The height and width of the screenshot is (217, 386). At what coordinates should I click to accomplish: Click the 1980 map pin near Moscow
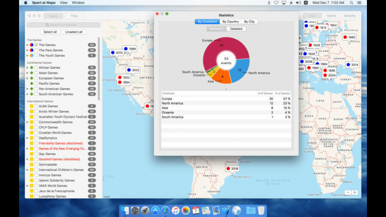coord(349,37)
